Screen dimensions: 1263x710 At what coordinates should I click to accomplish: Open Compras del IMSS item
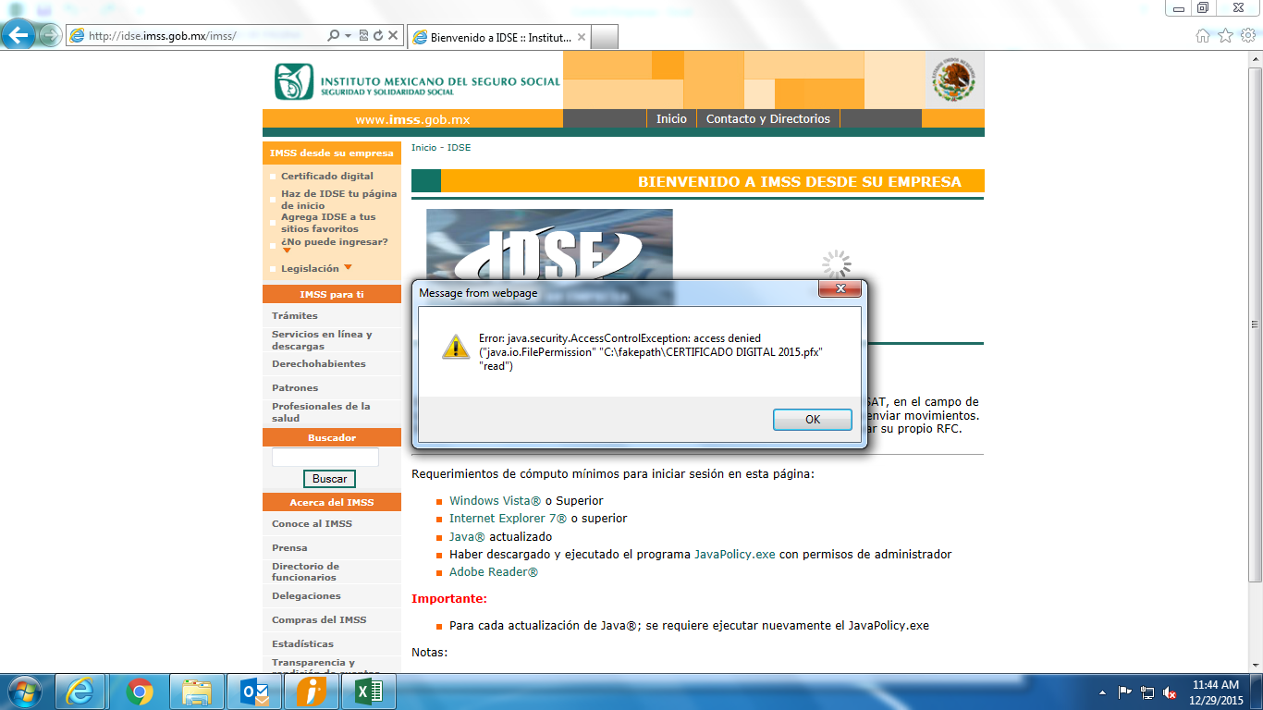point(319,619)
